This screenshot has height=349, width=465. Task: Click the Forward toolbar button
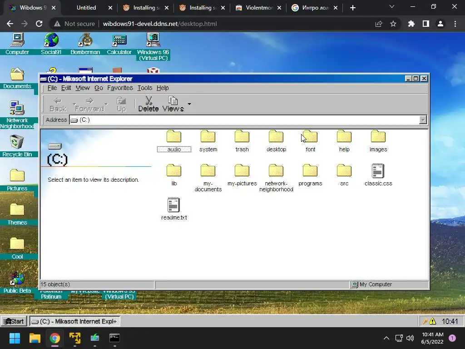pos(89,105)
